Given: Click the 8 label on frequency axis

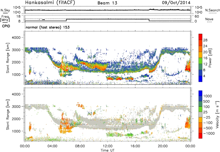Looking at the screenshot, I should 19,21.
